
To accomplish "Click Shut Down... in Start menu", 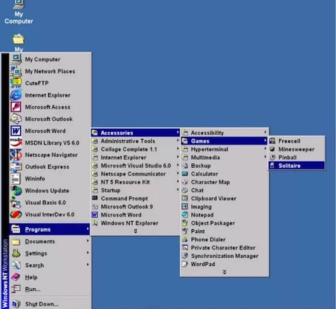I will [49, 304].
